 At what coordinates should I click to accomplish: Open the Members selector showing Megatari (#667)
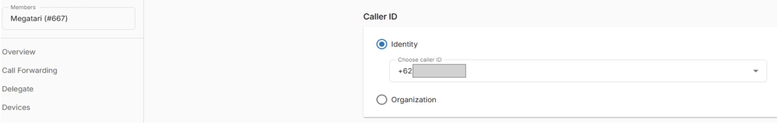pyautogui.click(x=68, y=18)
